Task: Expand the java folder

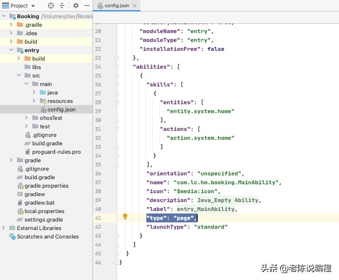Action: point(34,92)
